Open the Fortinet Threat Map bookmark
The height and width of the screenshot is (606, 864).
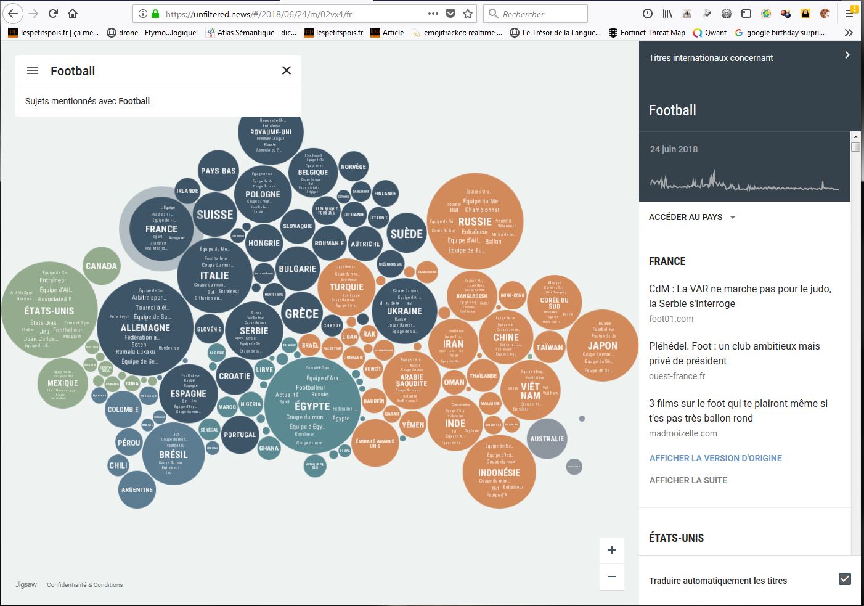[647, 33]
